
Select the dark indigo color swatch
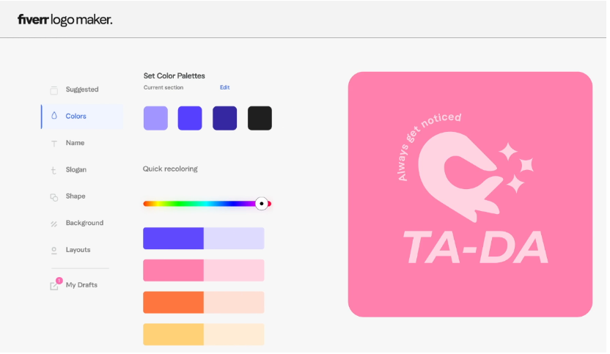pos(225,118)
